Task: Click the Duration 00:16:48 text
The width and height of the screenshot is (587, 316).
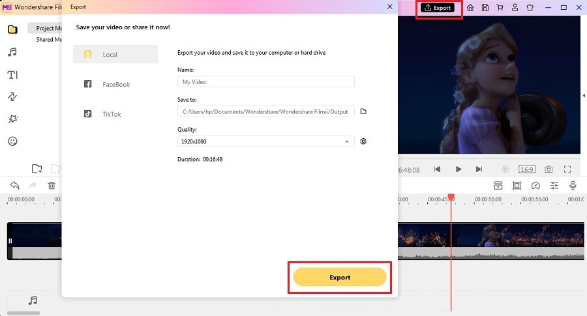Action: click(200, 160)
